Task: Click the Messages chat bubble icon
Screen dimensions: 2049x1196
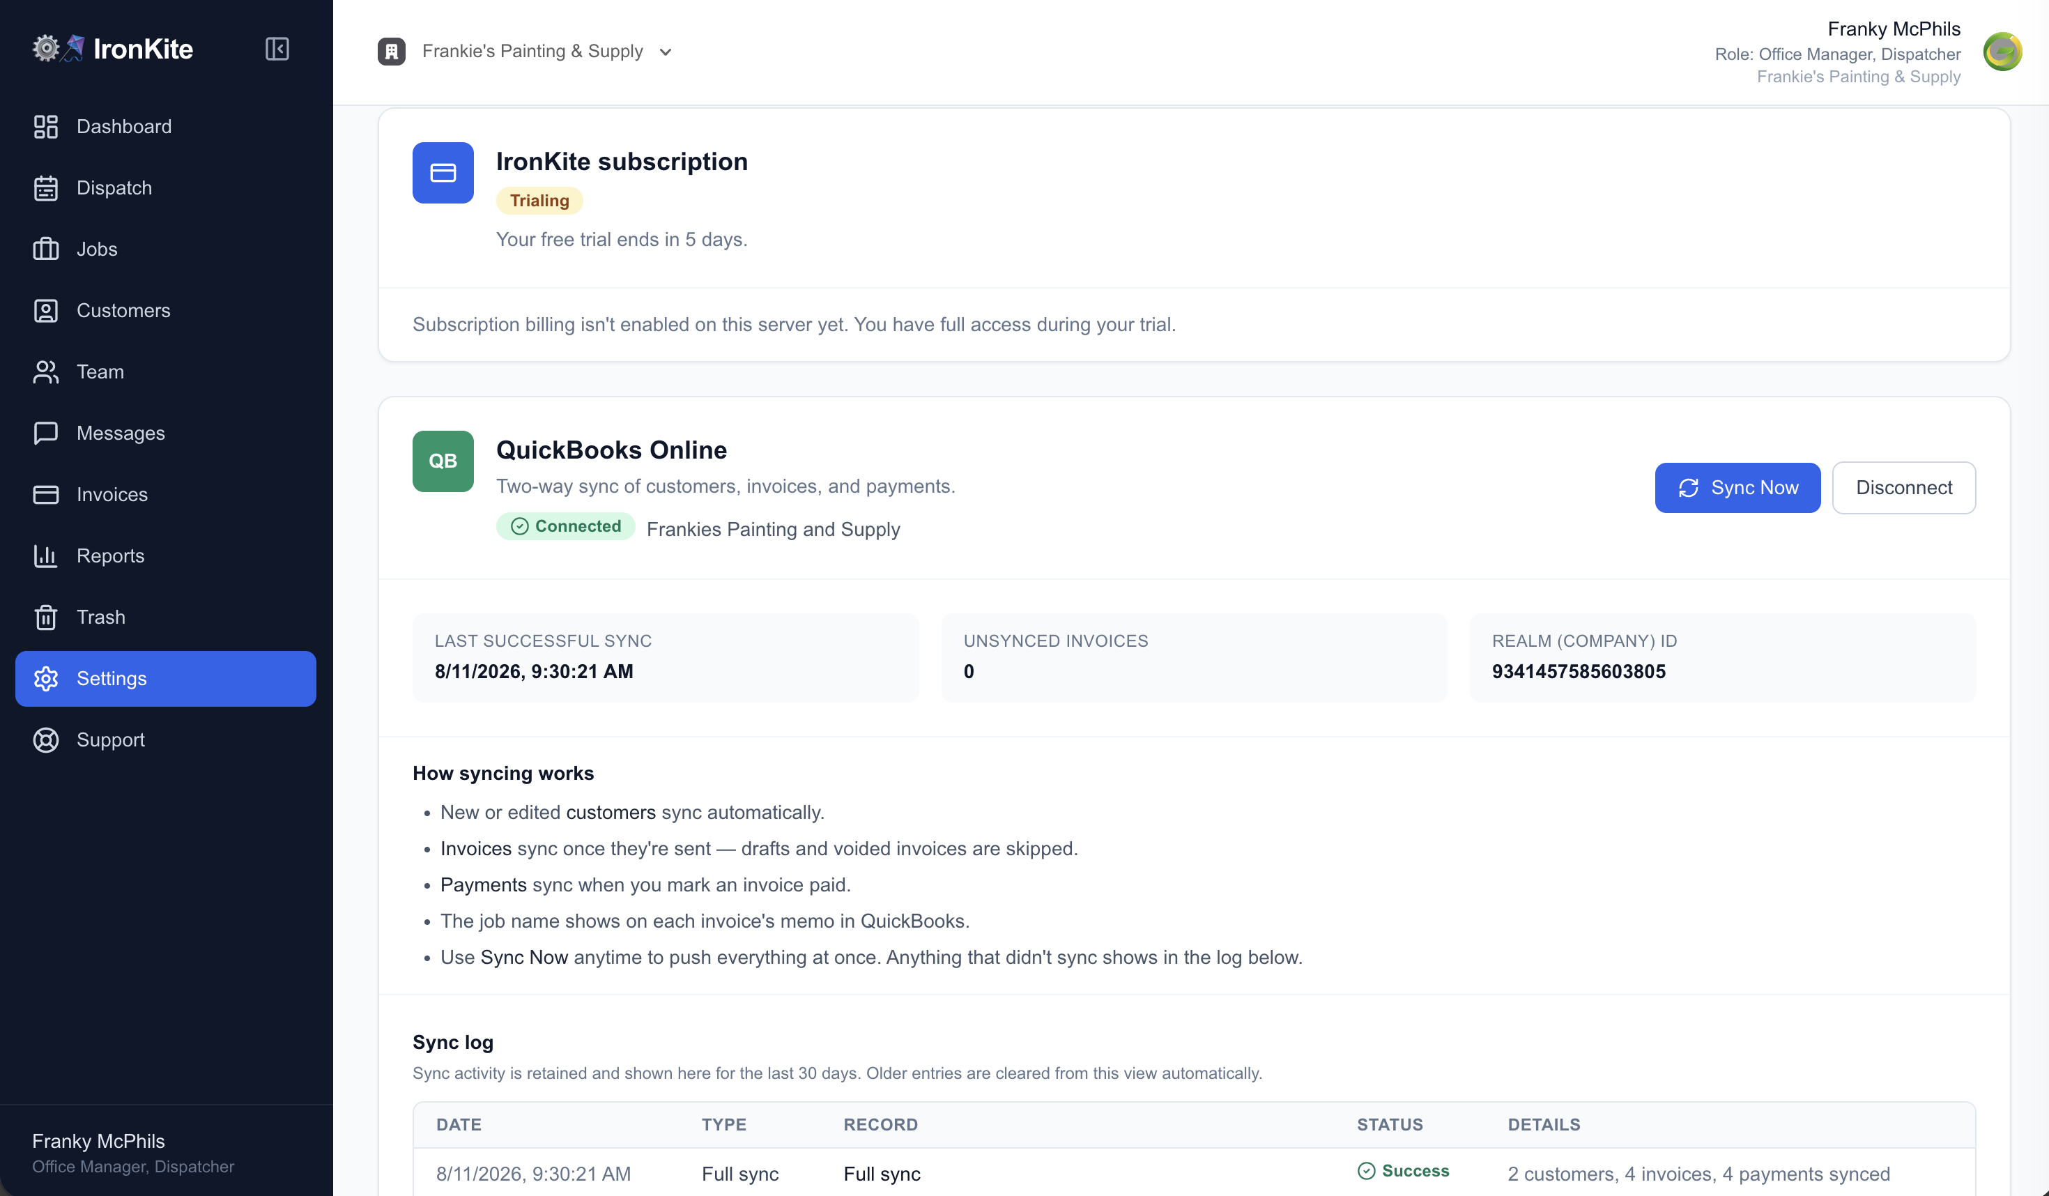Action: tap(45, 434)
